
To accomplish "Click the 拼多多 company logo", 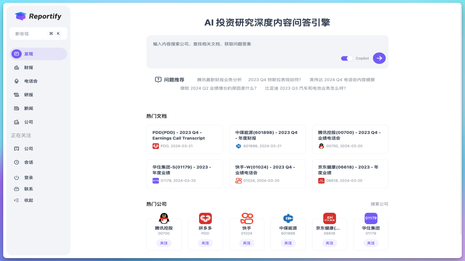I will 205,218.
